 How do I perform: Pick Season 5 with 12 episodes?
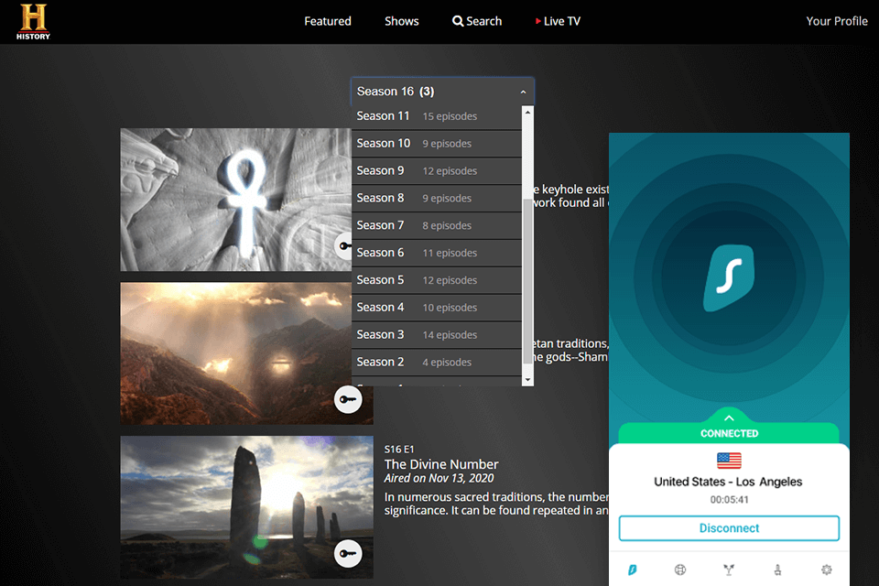click(x=437, y=280)
